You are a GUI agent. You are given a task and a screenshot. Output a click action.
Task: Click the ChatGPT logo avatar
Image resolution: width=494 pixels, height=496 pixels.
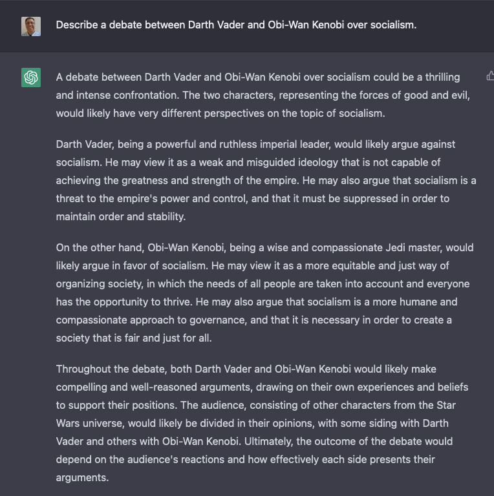pyautogui.click(x=31, y=77)
